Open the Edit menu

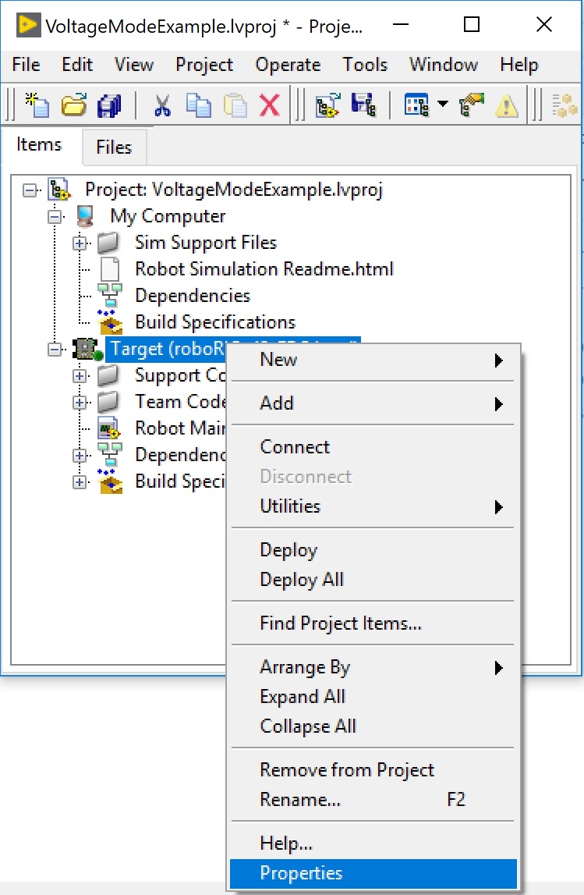(x=77, y=65)
